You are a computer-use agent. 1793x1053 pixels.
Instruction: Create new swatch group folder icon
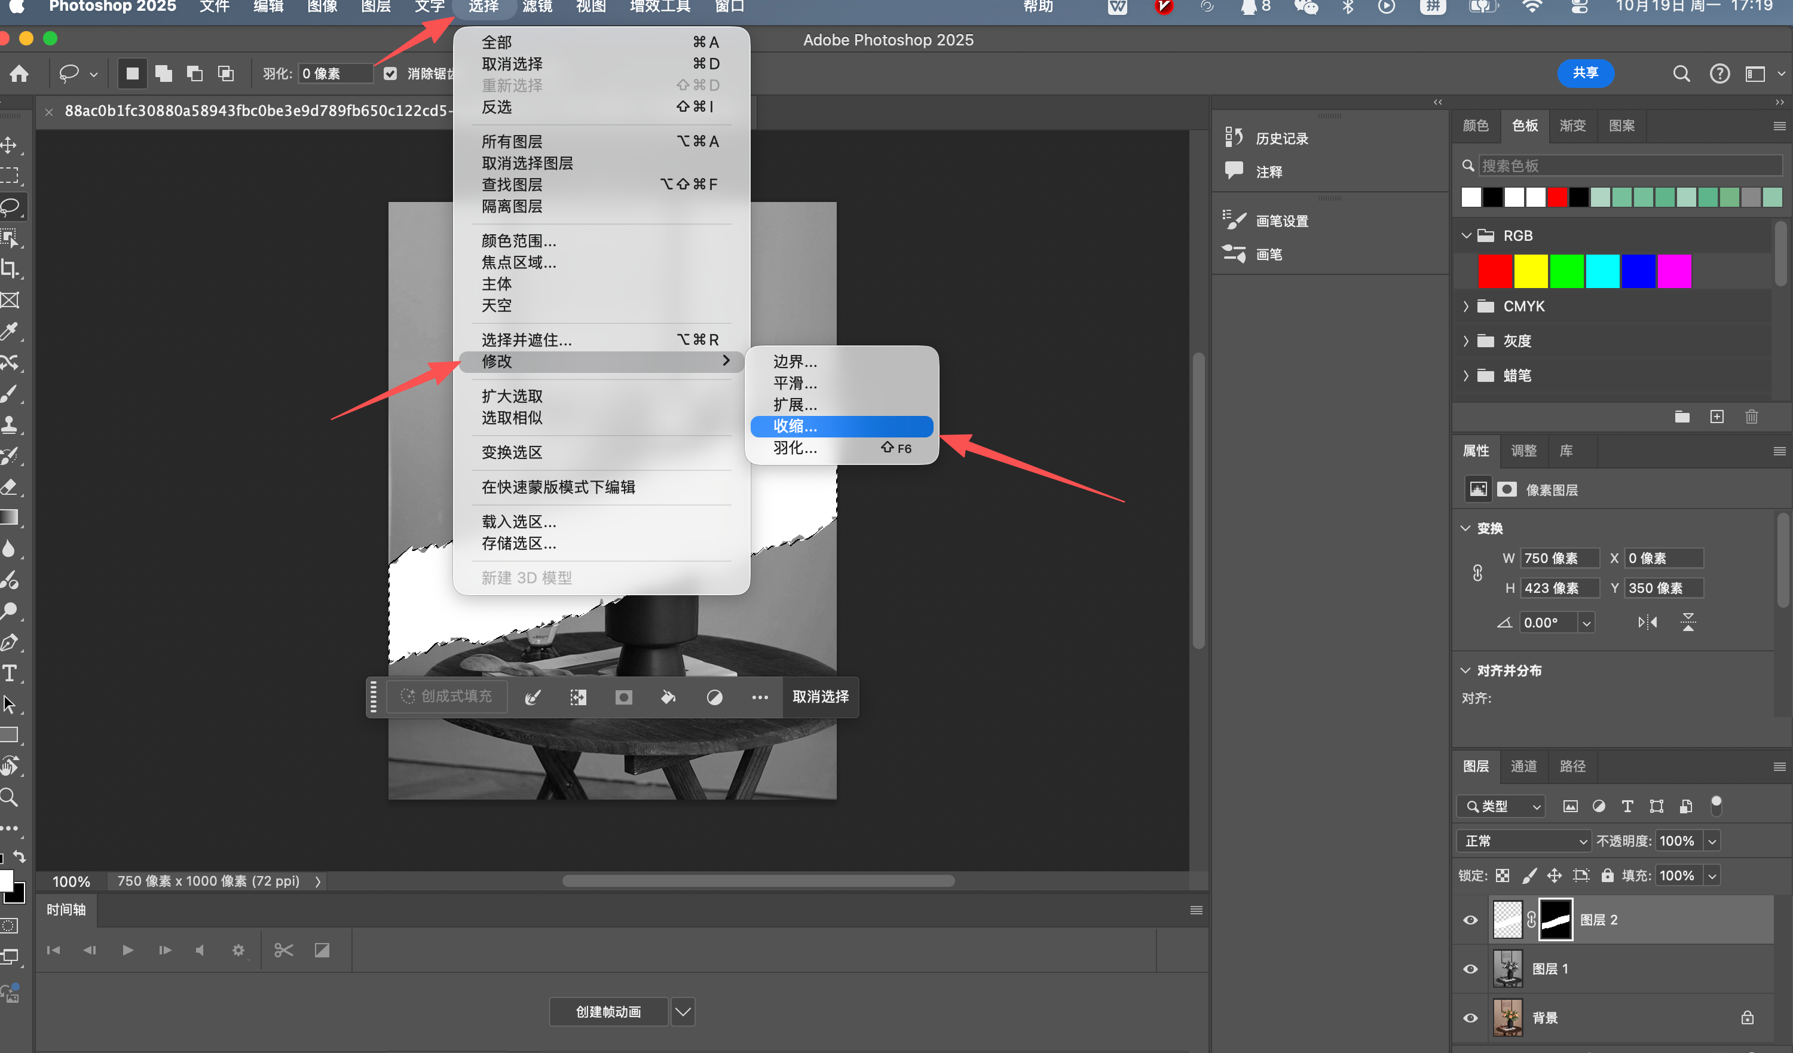pos(1682,417)
